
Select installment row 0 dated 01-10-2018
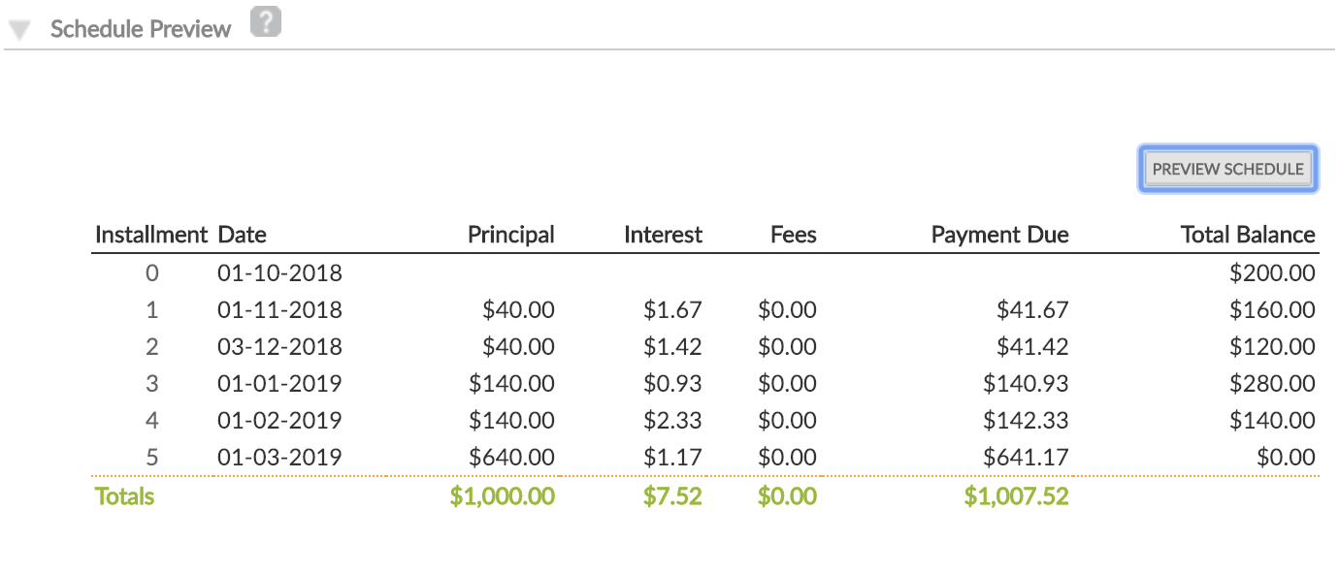pos(278,272)
